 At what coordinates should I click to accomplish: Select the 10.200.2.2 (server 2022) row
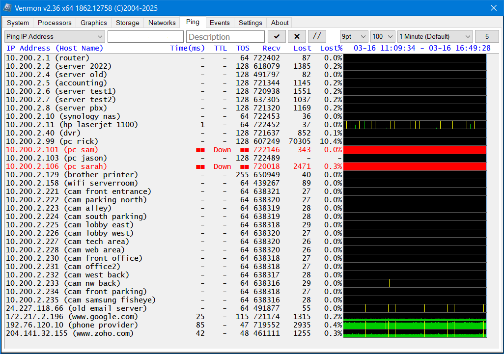pos(246,66)
